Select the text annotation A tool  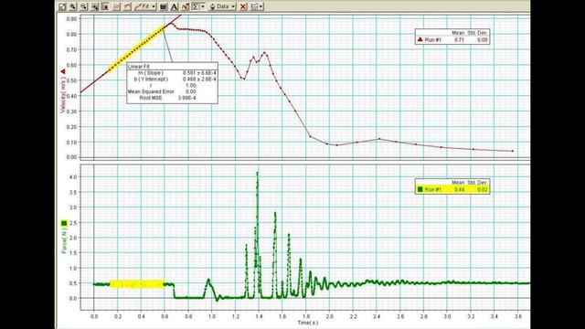click(x=174, y=6)
